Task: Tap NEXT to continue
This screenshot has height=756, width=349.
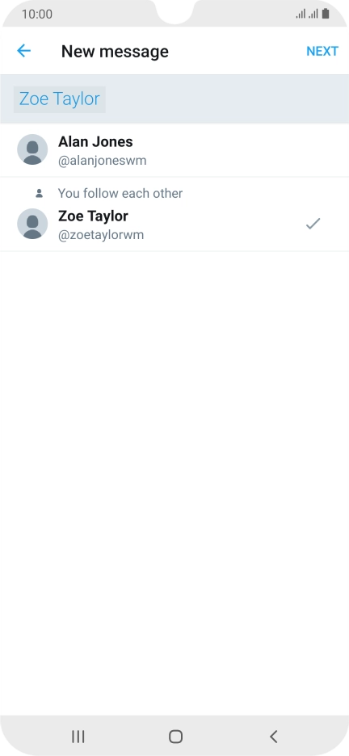Action: tap(322, 51)
